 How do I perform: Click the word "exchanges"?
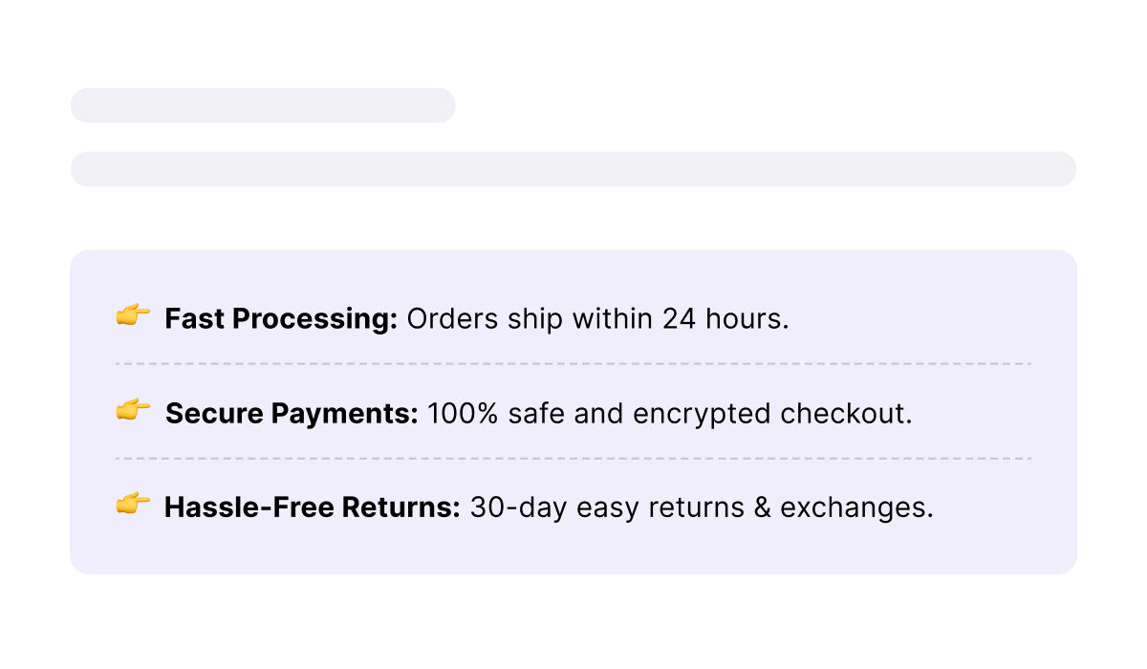[x=854, y=508]
